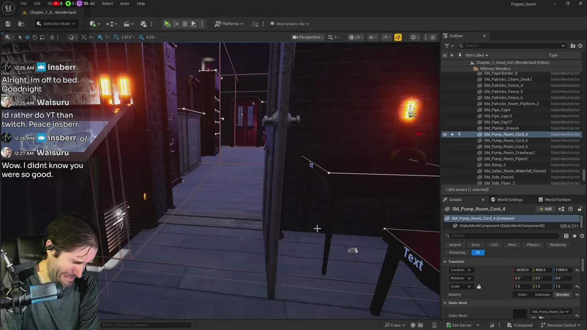Select the LOD category filter
Image resolution: width=587 pixels, height=330 pixels.
click(494, 245)
